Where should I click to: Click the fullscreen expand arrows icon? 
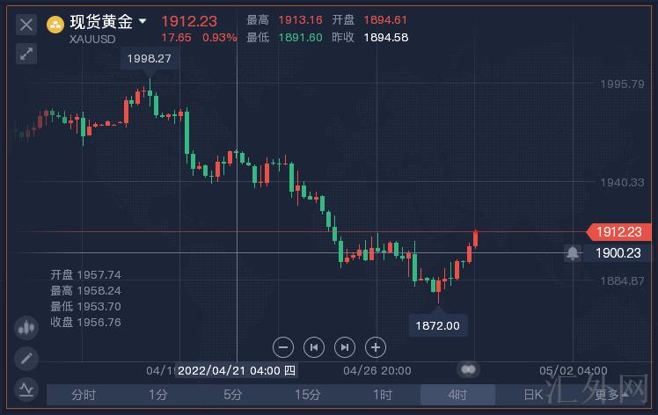(x=26, y=54)
